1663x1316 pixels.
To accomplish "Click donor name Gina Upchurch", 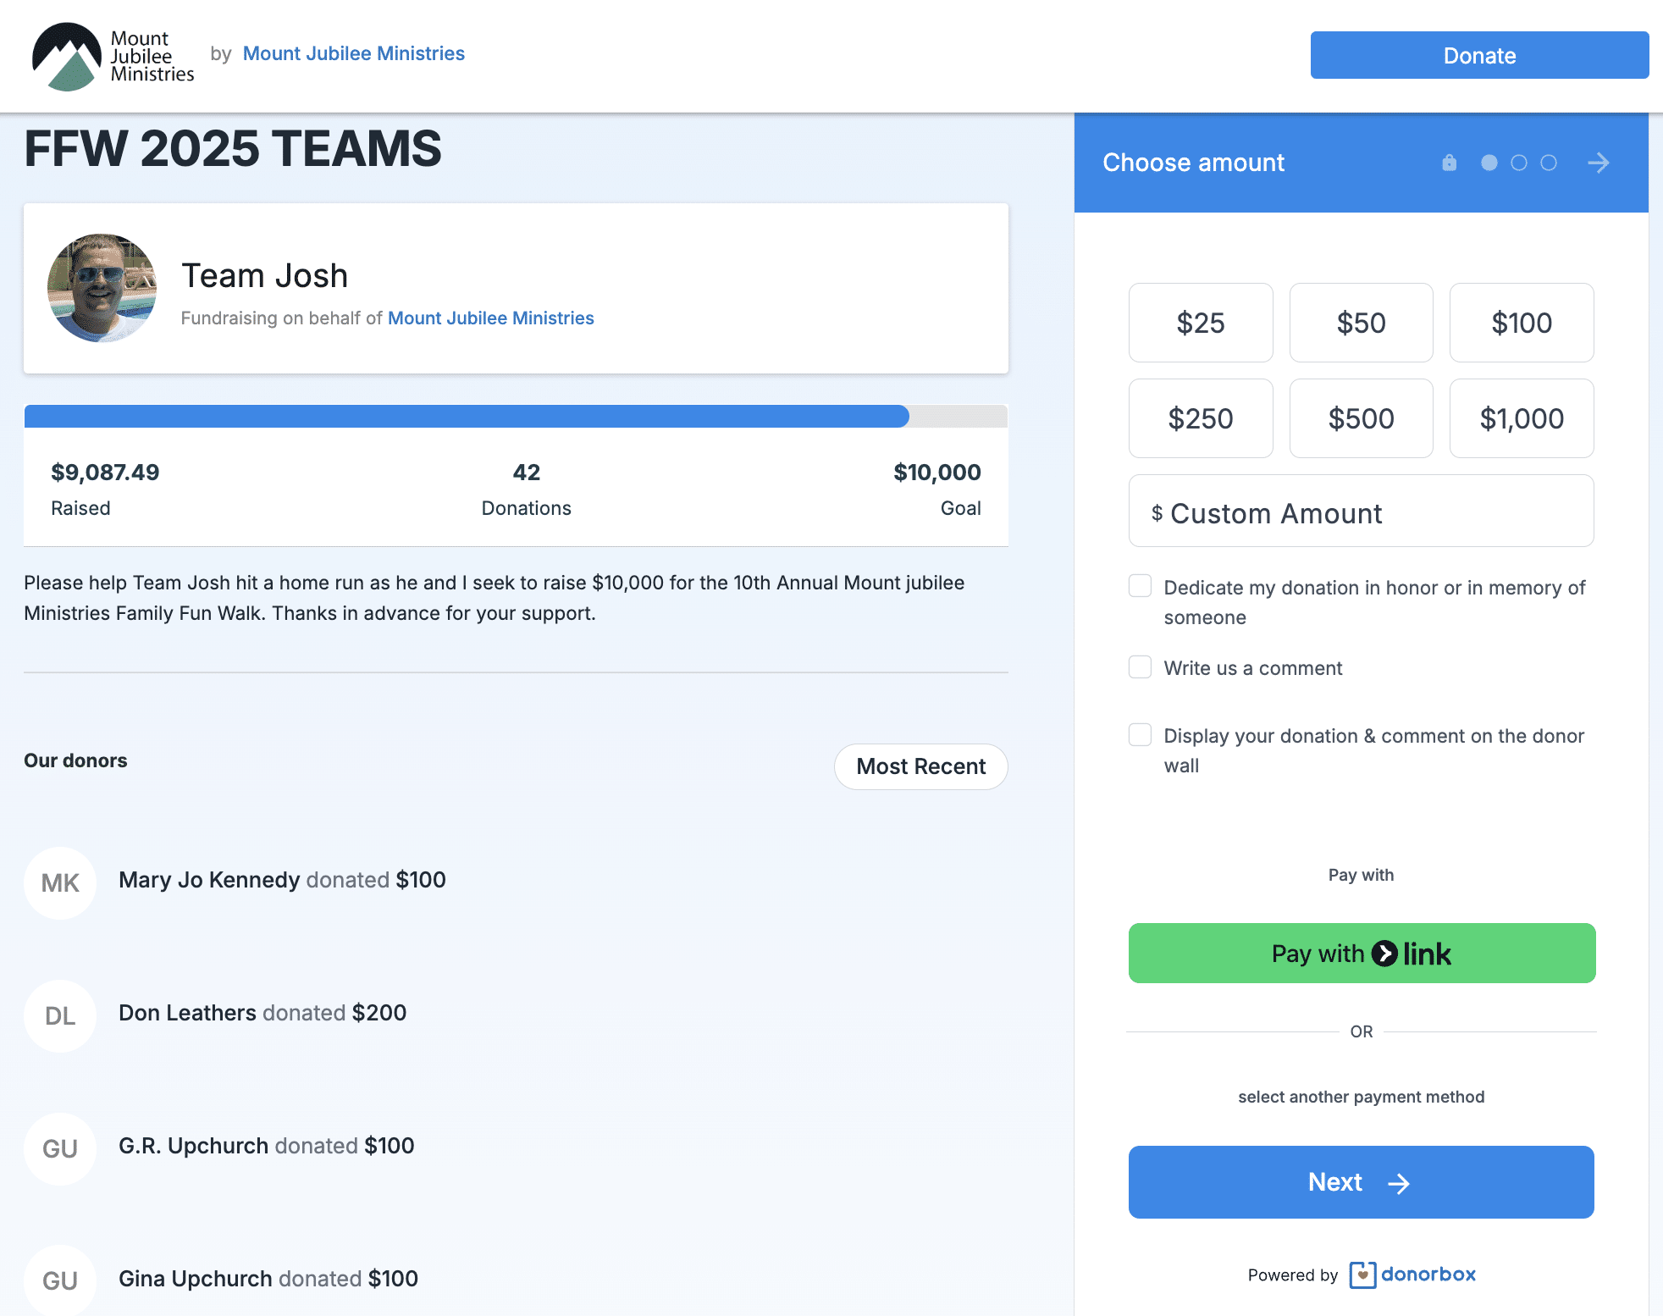I will (x=196, y=1279).
